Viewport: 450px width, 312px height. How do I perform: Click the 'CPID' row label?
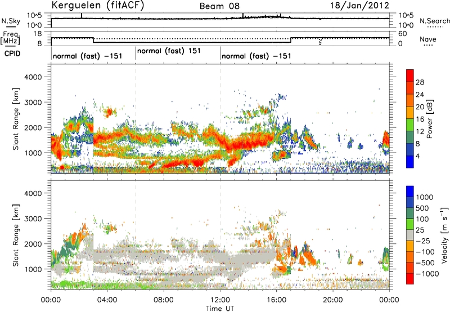12,54
